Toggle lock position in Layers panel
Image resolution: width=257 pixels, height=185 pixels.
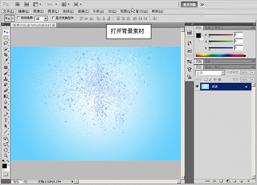point(215,79)
